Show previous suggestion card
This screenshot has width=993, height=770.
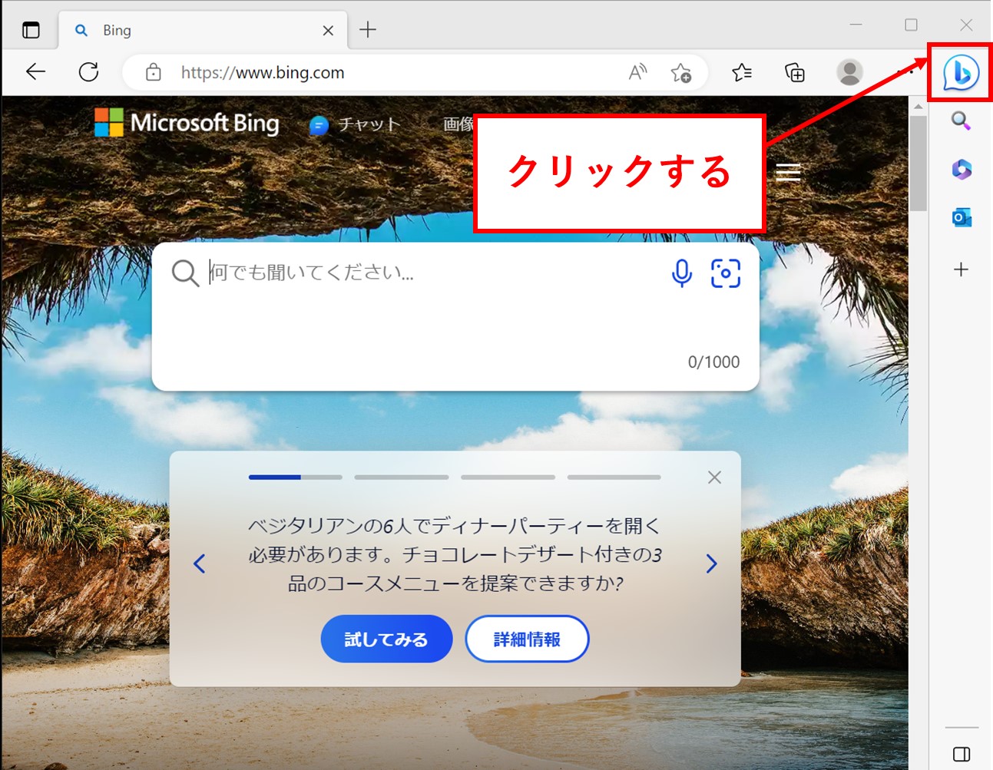click(200, 563)
